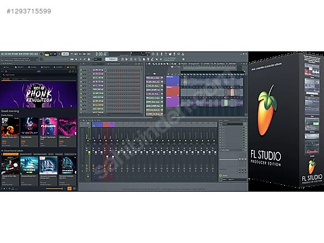The width and height of the screenshot is (324, 243).
Task: Switch browser to the PLUGINS tab
Action: (32, 67)
